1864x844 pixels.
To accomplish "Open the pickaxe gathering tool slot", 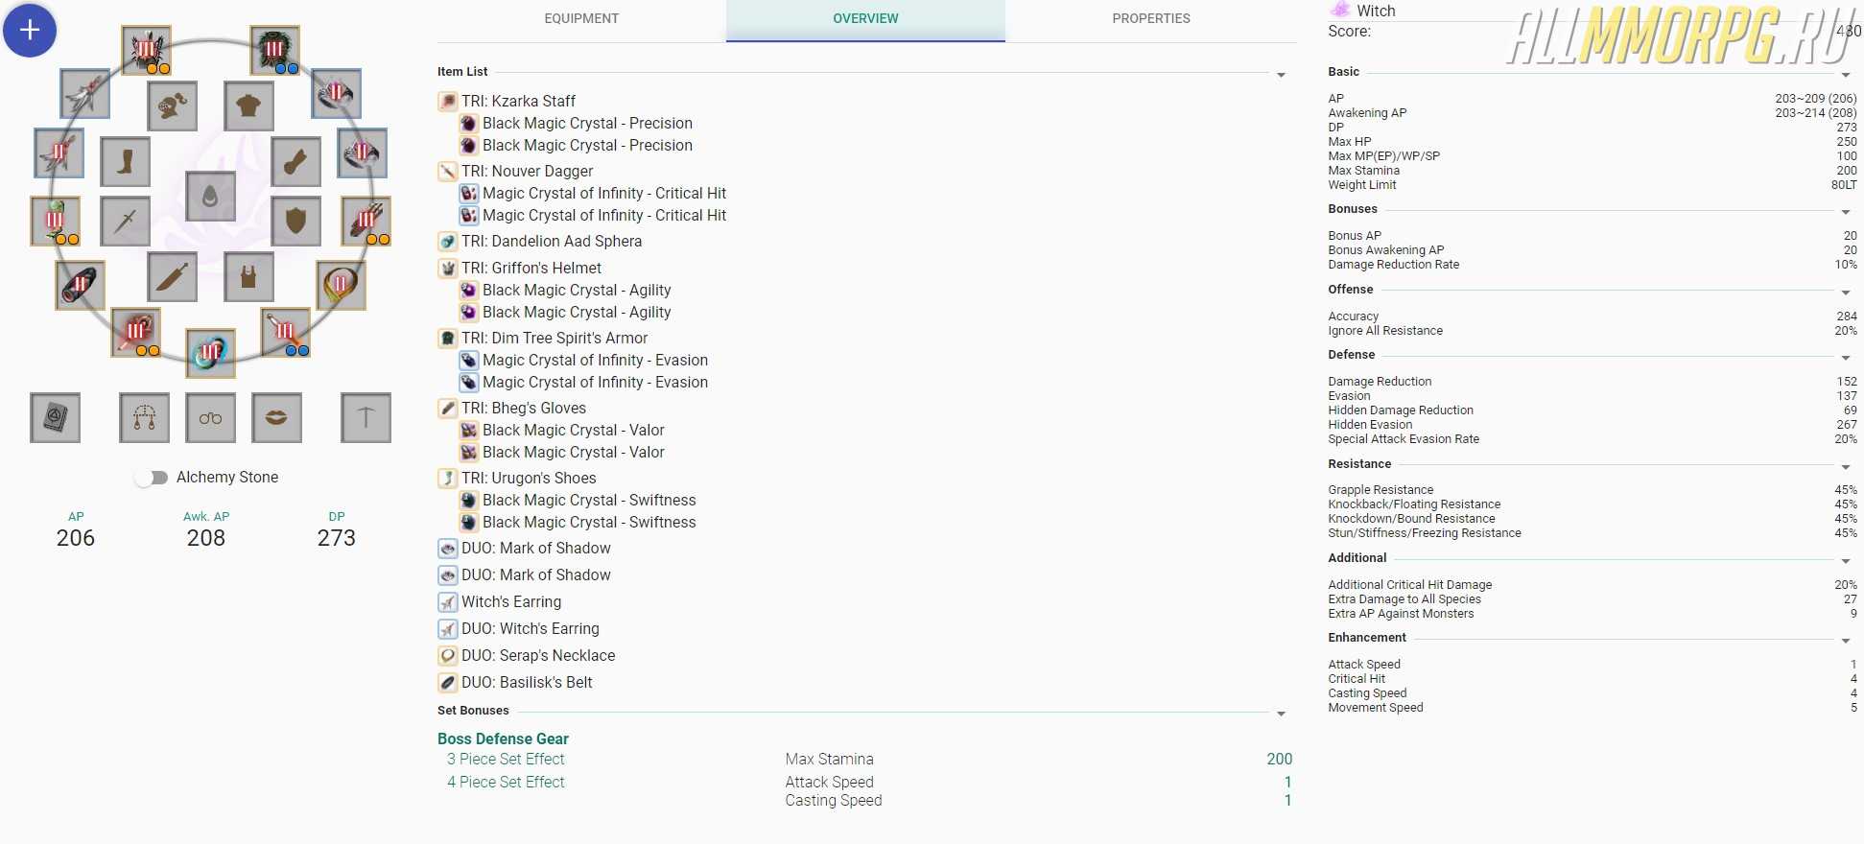I will point(366,417).
